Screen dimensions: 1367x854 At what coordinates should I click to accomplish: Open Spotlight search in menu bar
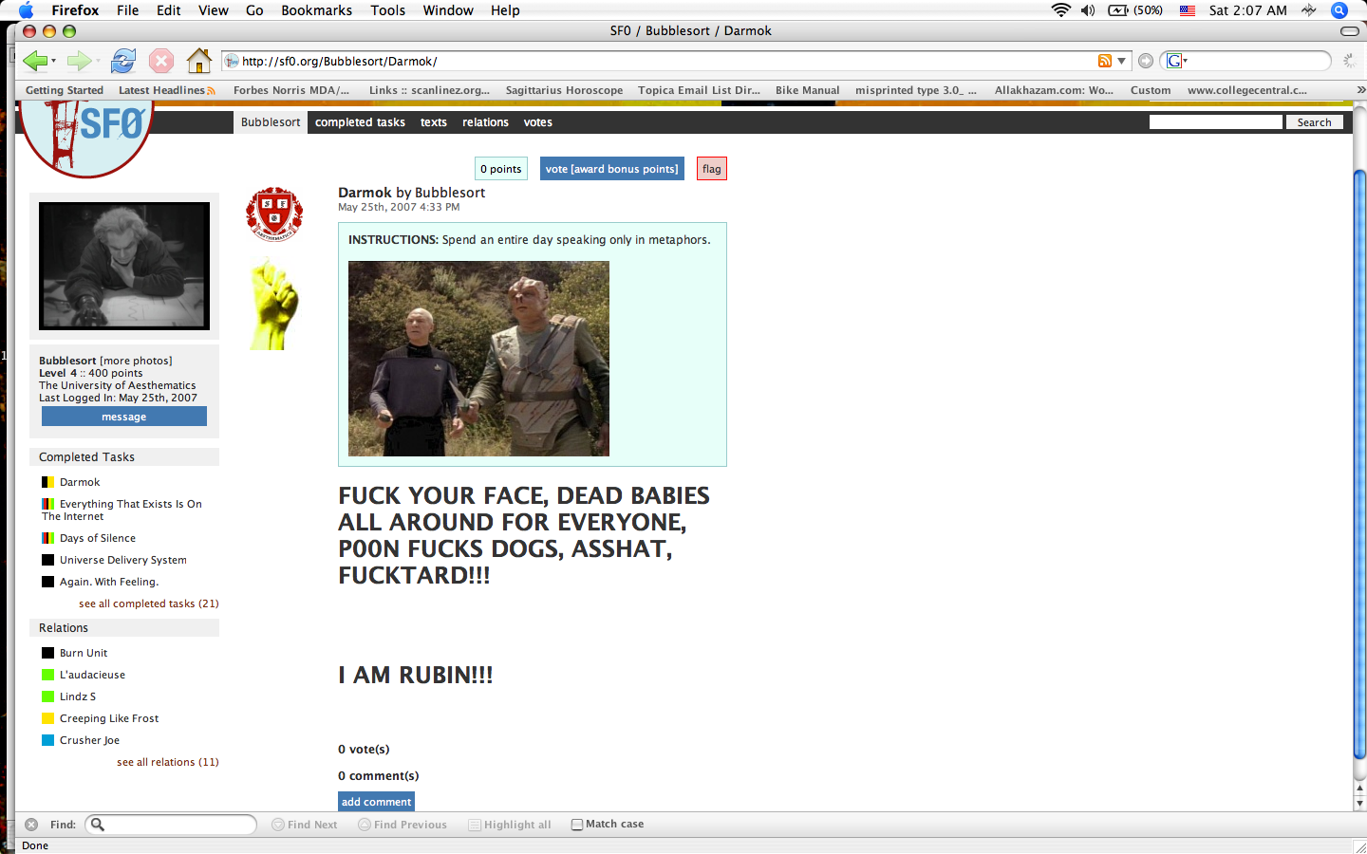[1339, 10]
